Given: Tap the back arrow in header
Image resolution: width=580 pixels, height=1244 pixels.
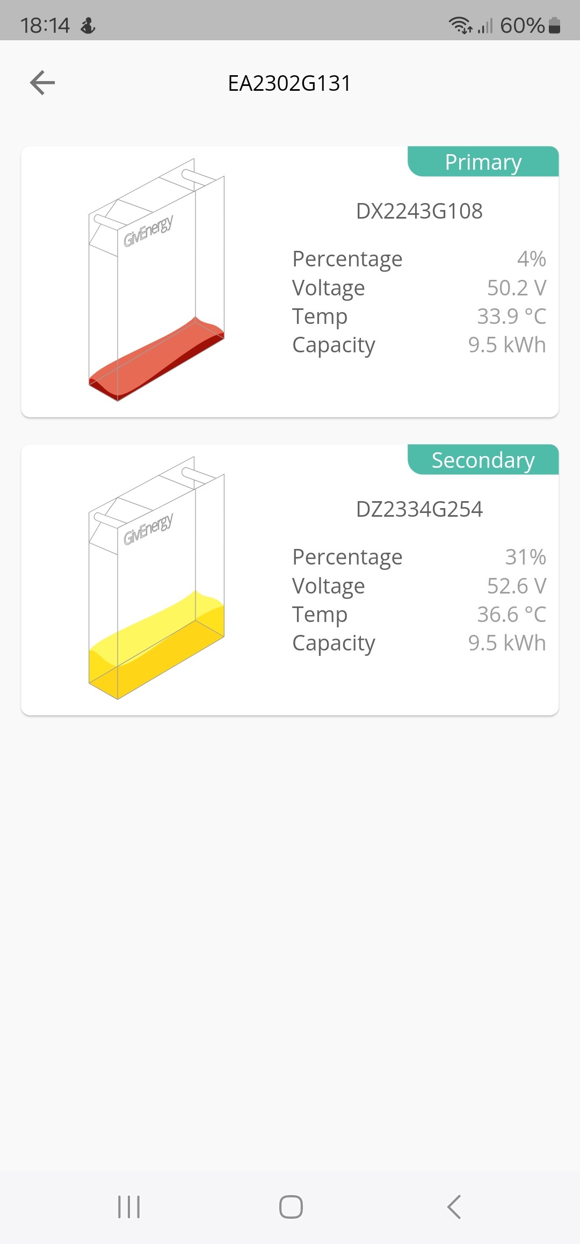Looking at the screenshot, I should pyautogui.click(x=42, y=83).
